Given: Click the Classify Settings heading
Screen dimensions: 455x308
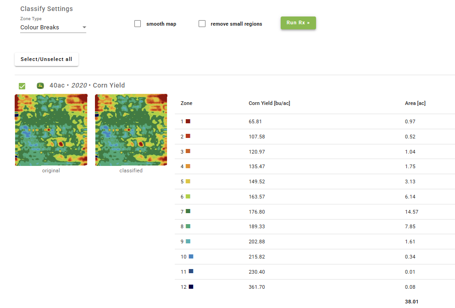Looking at the screenshot, I should [46, 9].
